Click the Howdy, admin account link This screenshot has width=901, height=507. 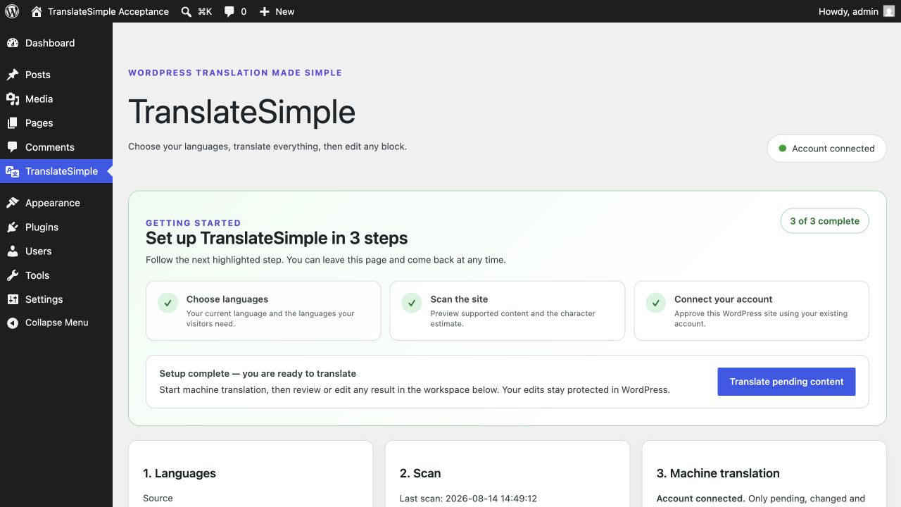(857, 11)
